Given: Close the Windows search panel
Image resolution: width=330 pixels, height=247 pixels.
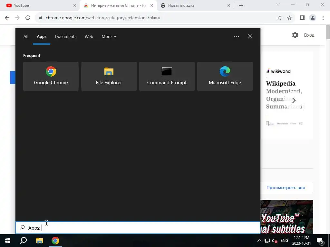Looking at the screenshot, I should tap(250, 36).
